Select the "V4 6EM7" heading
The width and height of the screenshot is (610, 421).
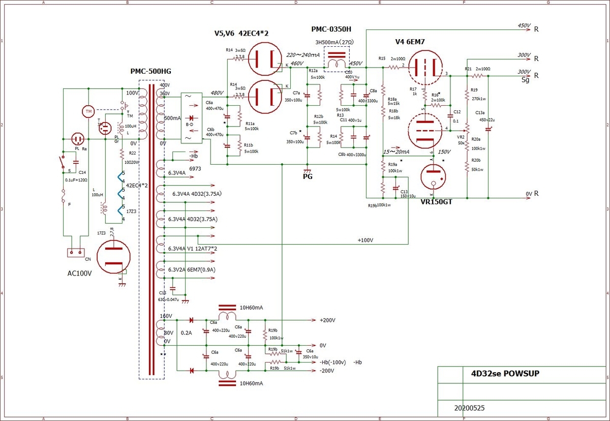pyautogui.click(x=410, y=41)
